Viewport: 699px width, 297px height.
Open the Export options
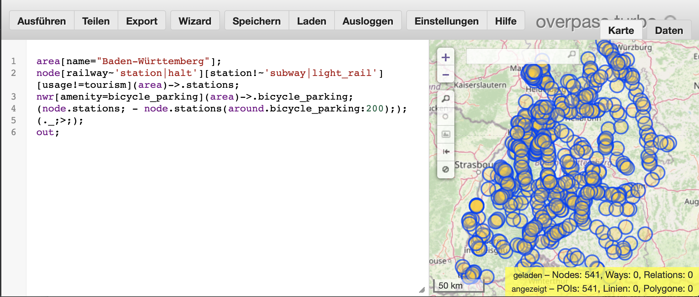pyautogui.click(x=142, y=21)
